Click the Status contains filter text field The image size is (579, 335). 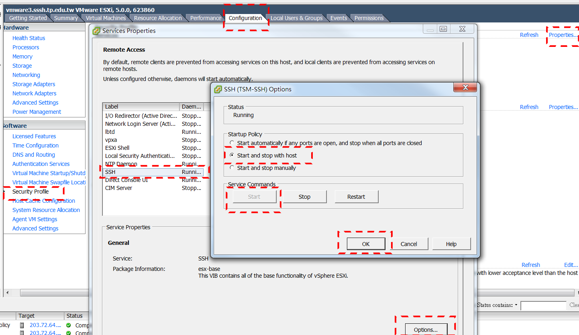pyautogui.click(x=543, y=305)
